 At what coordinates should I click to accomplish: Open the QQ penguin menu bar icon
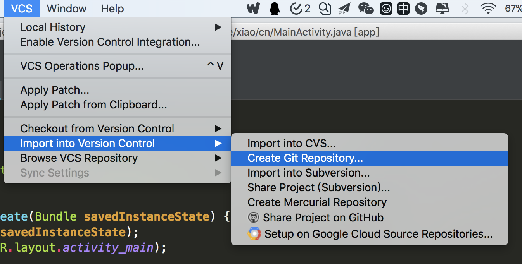[275, 9]
